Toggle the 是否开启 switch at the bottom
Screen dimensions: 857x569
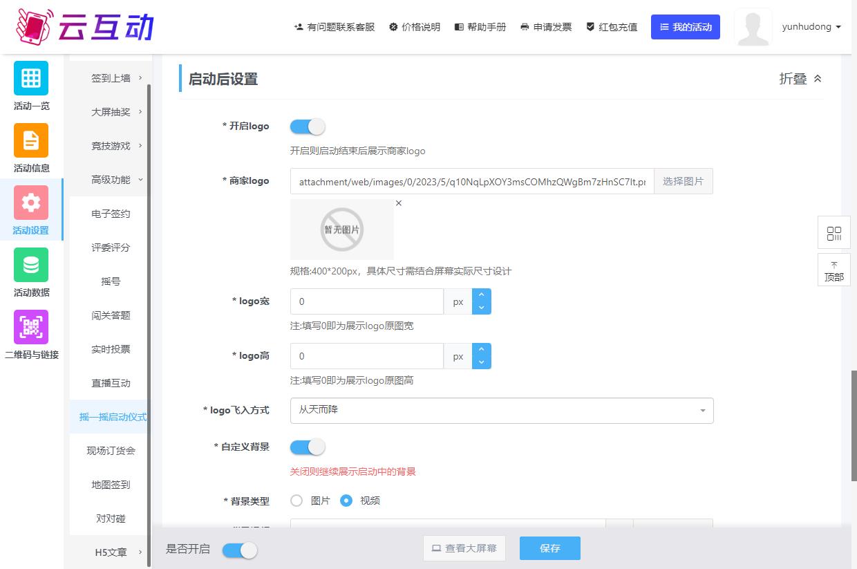(x=240, y=550)
